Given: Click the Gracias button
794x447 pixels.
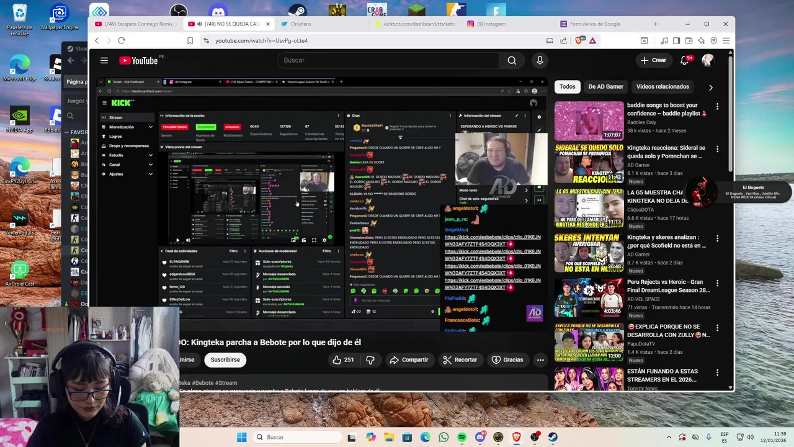Looking at the screenshot, I should click(x=507, y=359).
